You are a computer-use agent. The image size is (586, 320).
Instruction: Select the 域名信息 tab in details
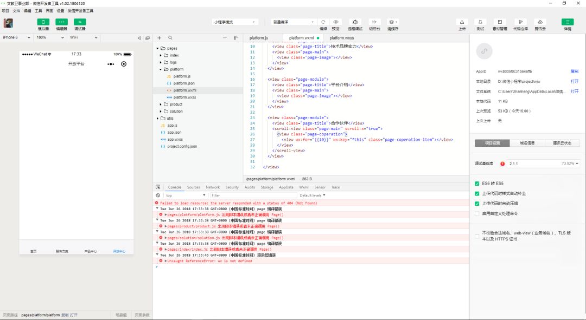(x=527, y=143)
